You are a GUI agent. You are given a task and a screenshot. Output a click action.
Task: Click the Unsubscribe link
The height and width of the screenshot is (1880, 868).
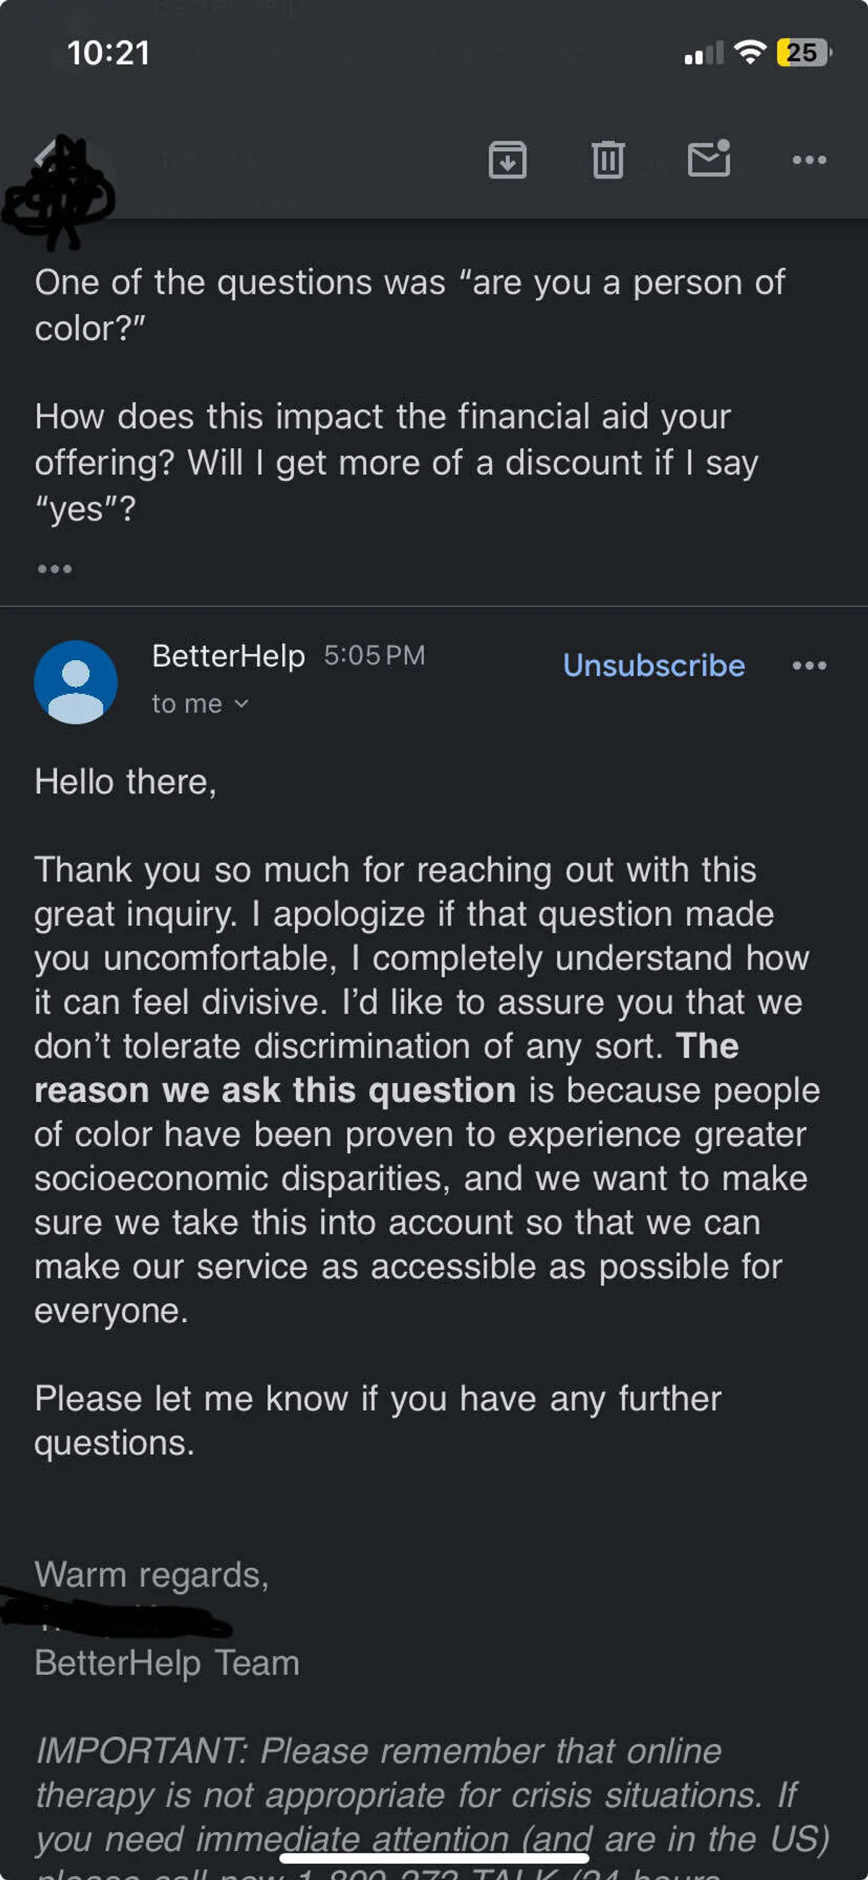(654, 665)
